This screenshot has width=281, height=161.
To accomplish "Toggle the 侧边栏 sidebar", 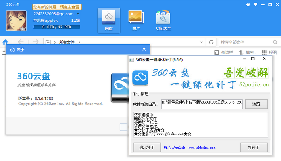I will 224,52.
